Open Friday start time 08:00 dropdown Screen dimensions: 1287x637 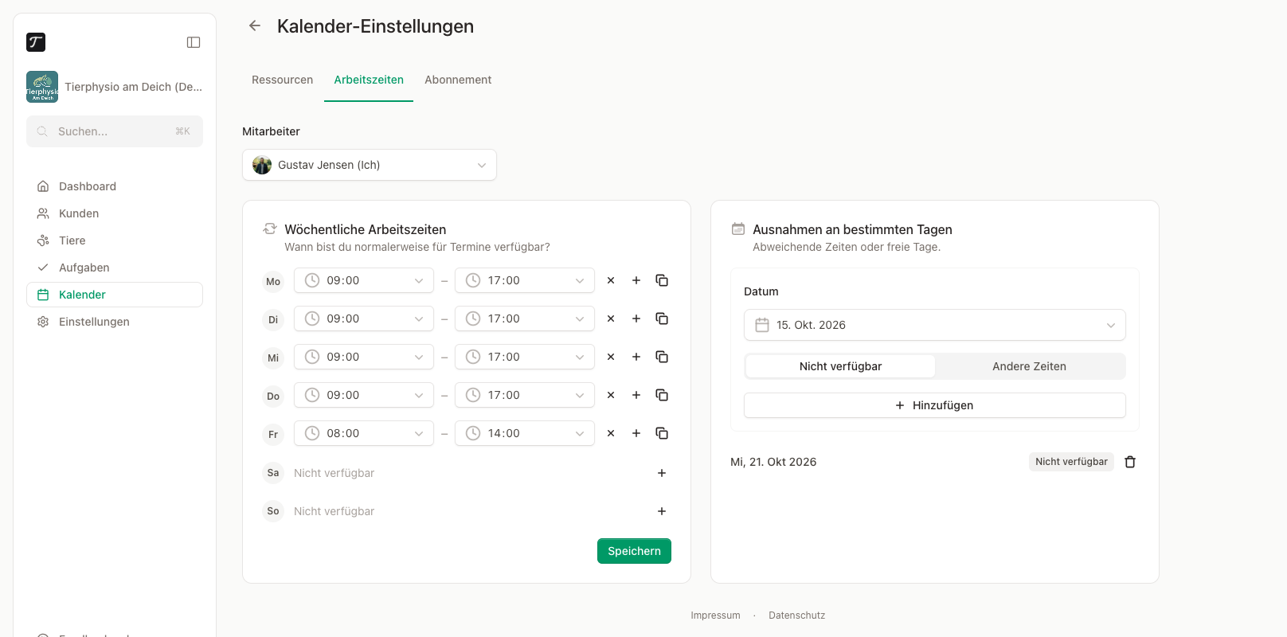364,433
